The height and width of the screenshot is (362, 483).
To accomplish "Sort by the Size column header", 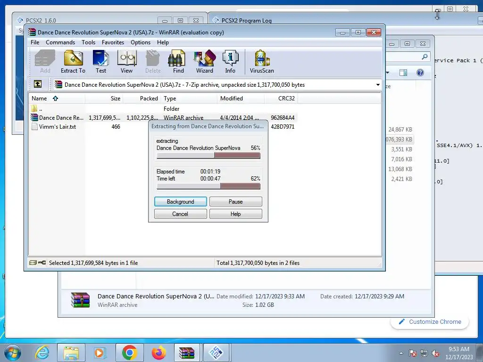I will point(104,99).
